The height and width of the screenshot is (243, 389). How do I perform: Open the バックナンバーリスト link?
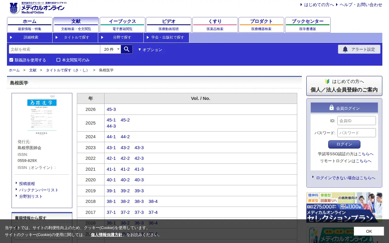point(39,190)
